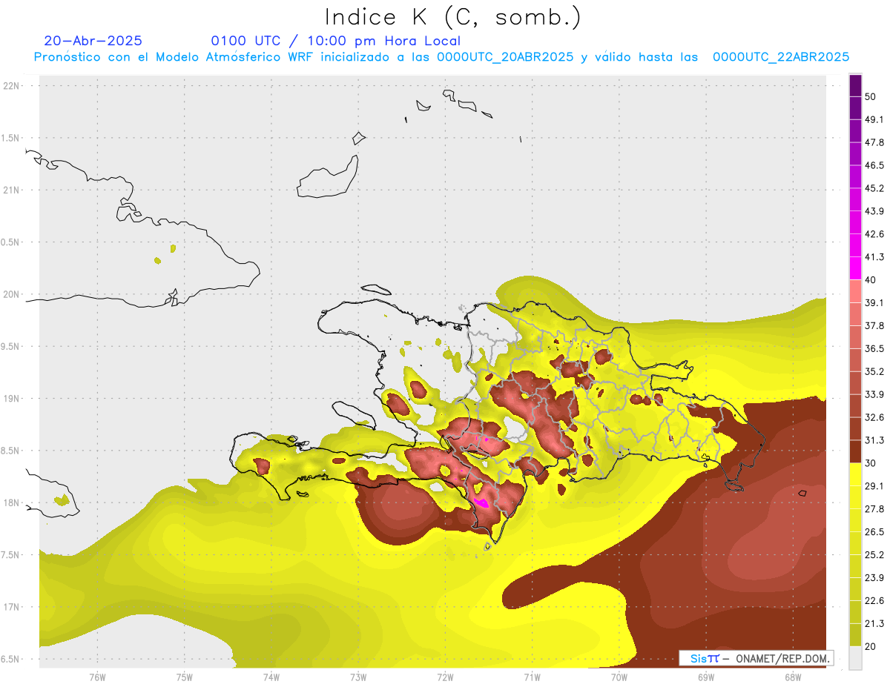Image resolution: width=890 pixels, height=687 pixels.
Task: Pick the dark brown swatch between 30 and 31.3
Action: coord(855,451)
